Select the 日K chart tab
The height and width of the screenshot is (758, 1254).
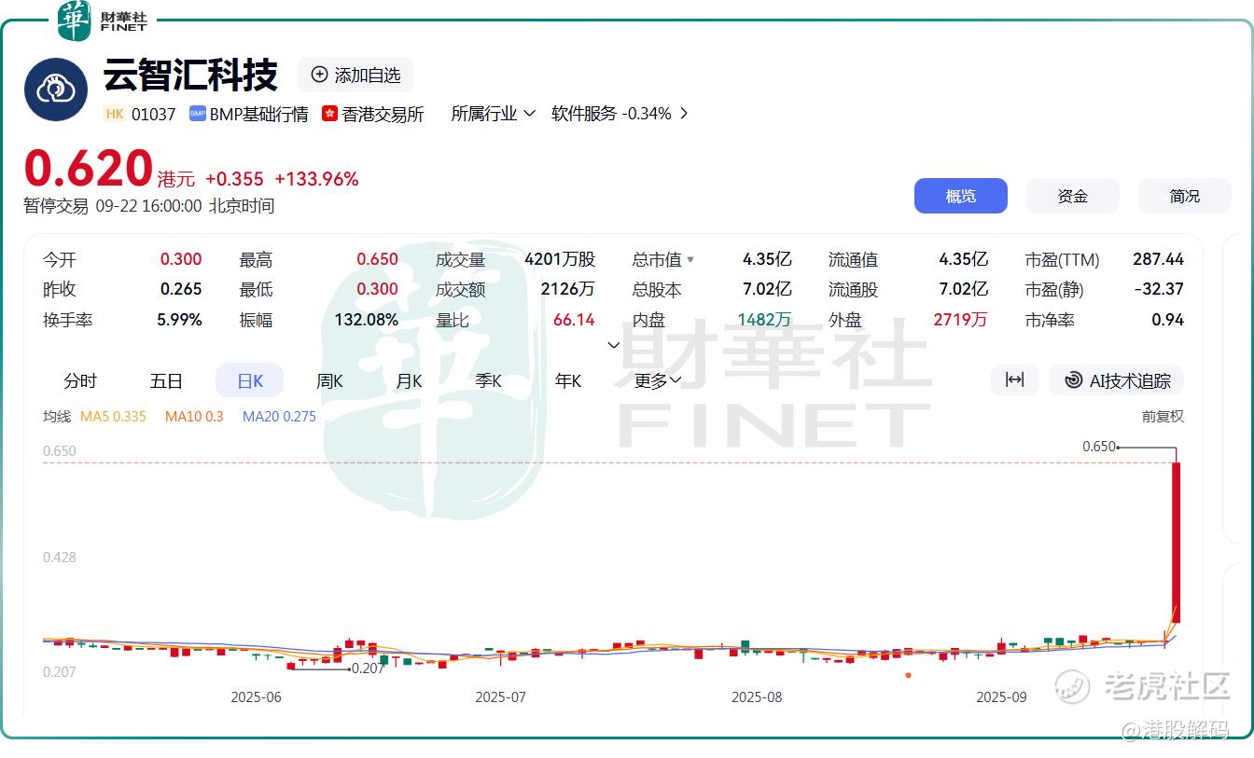pos(249,380)
